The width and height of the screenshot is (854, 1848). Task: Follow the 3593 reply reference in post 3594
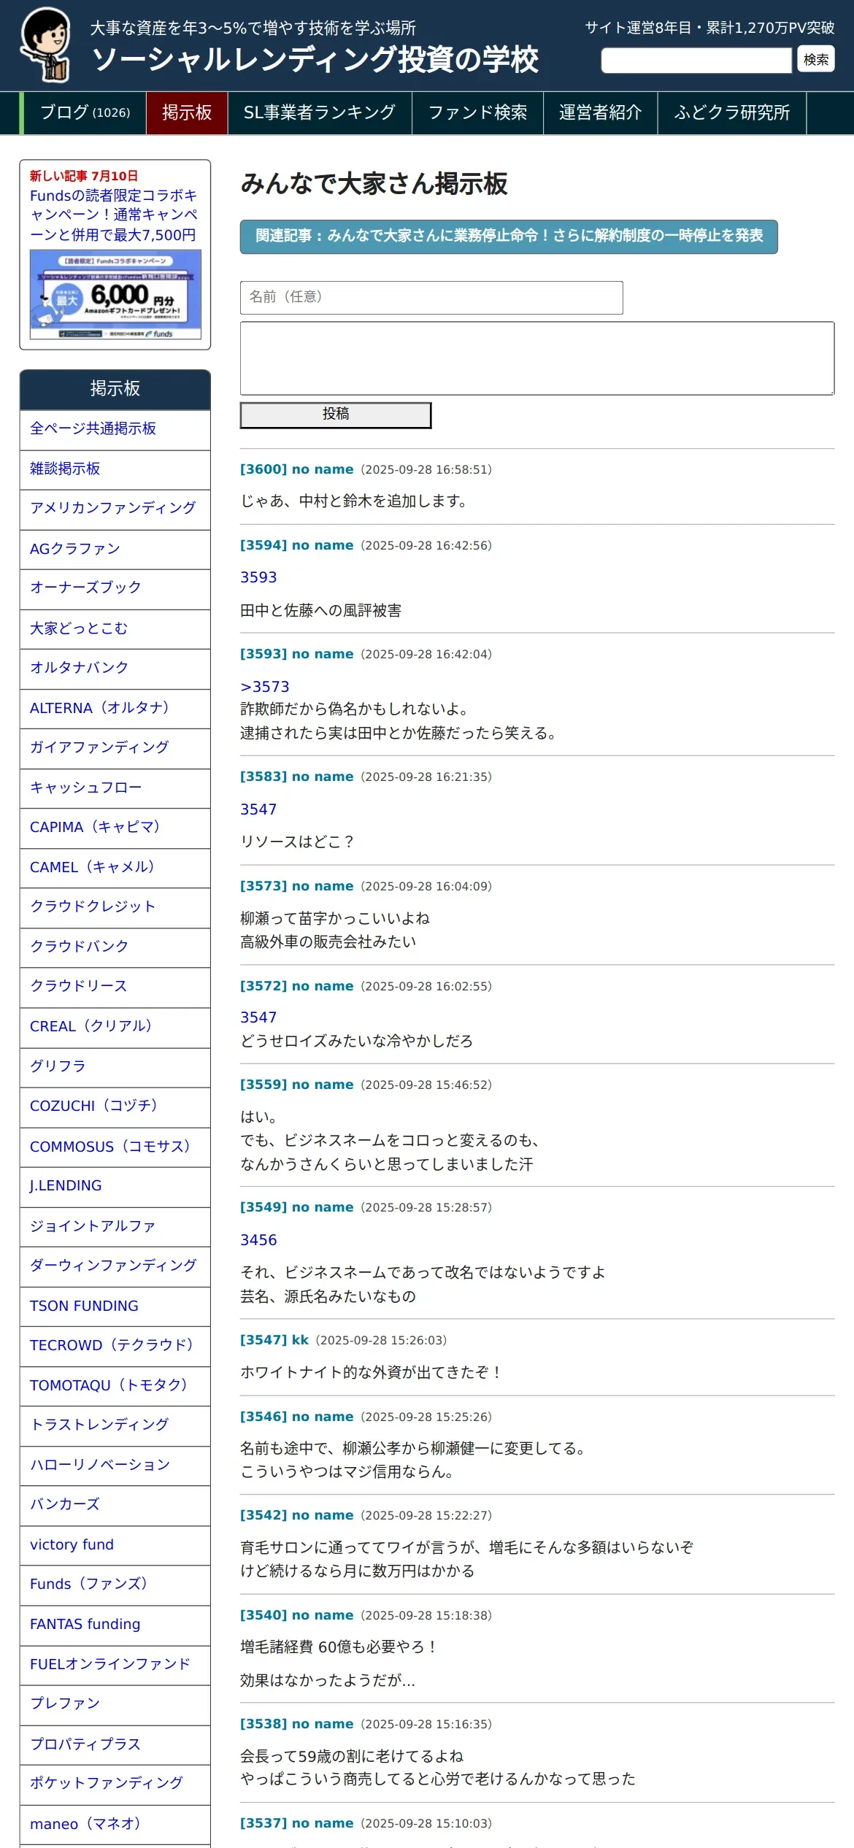coord(258,577)
